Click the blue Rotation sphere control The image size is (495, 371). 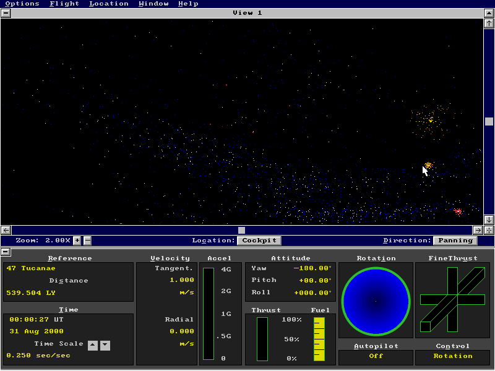point(376,301)
